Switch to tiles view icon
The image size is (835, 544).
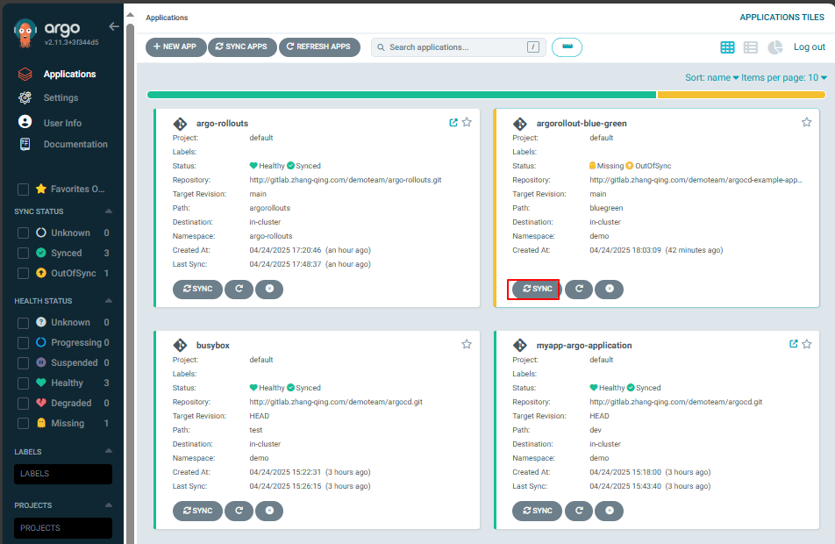coord(727,47)
